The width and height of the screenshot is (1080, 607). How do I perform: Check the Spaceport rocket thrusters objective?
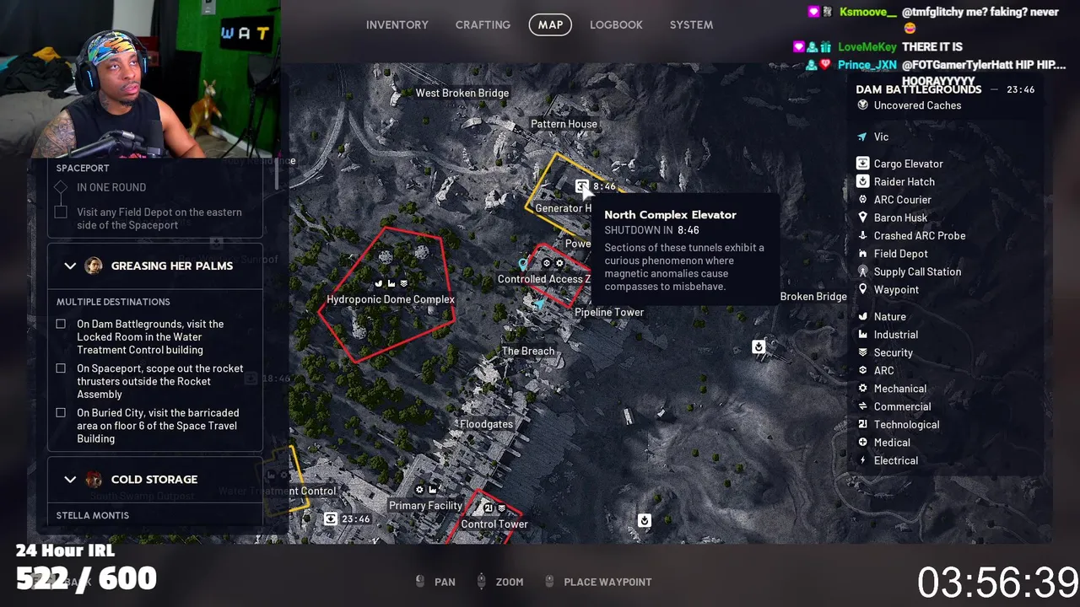61,368
